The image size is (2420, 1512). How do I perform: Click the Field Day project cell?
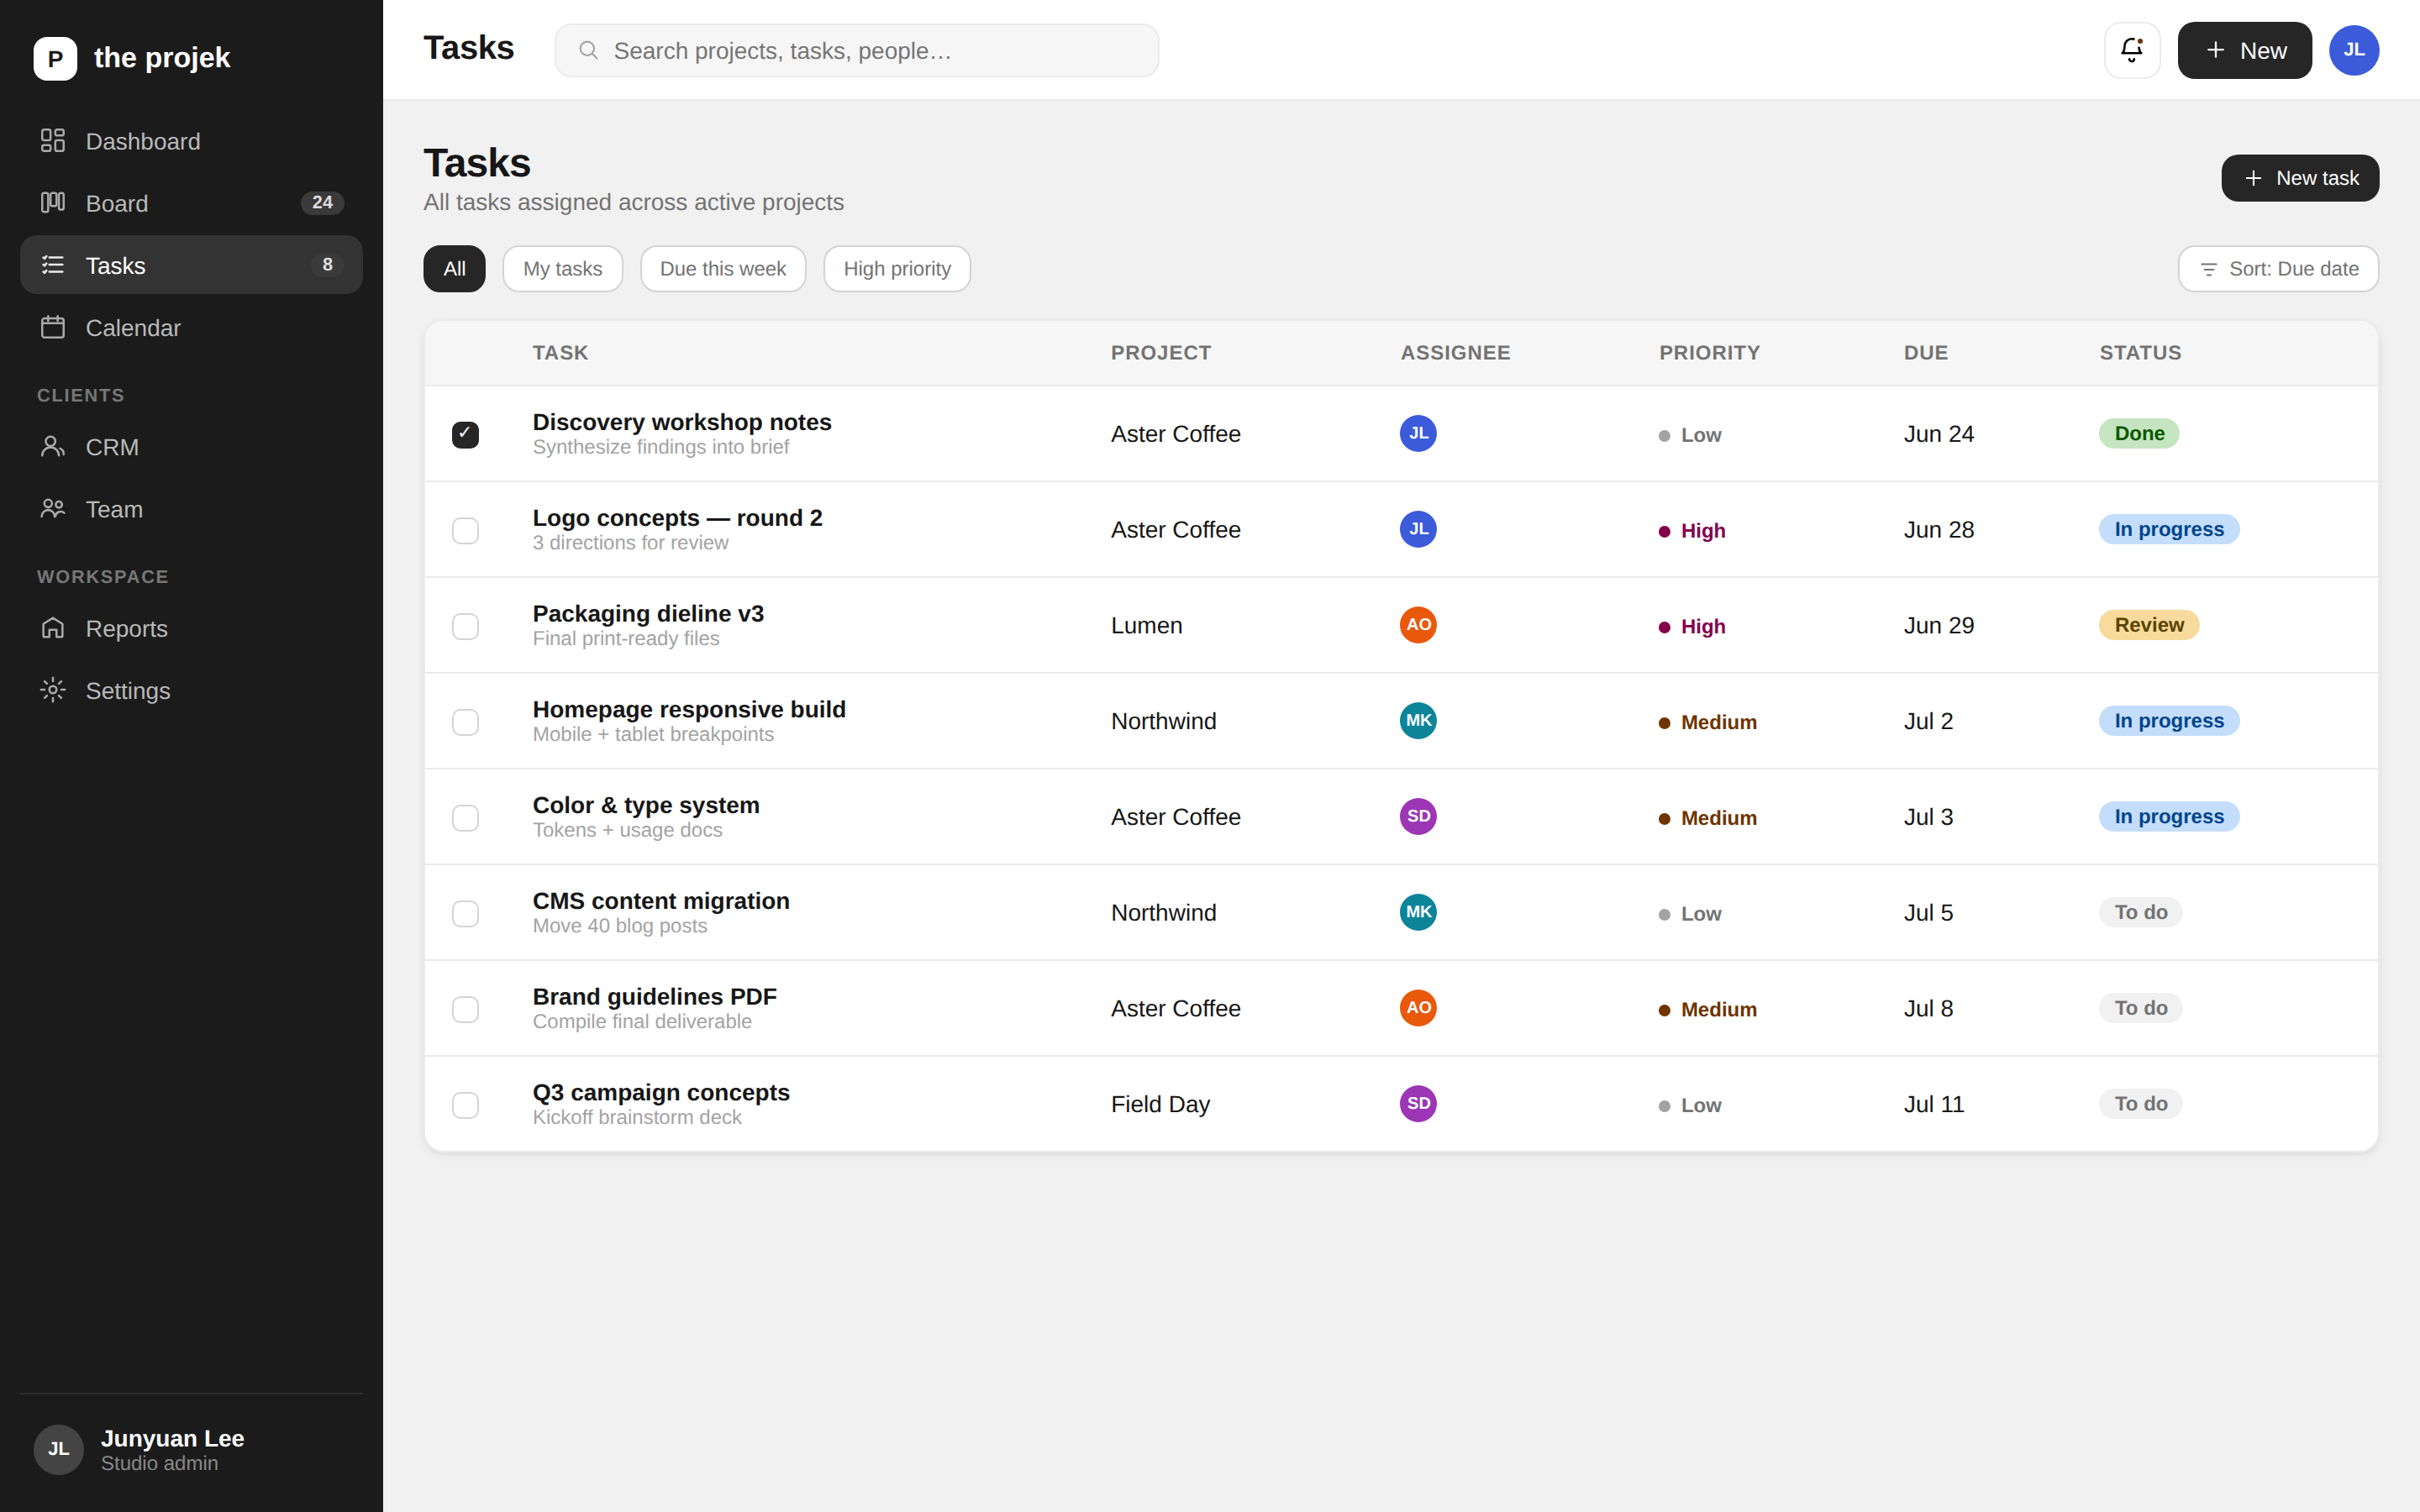pos(1160,1104)
